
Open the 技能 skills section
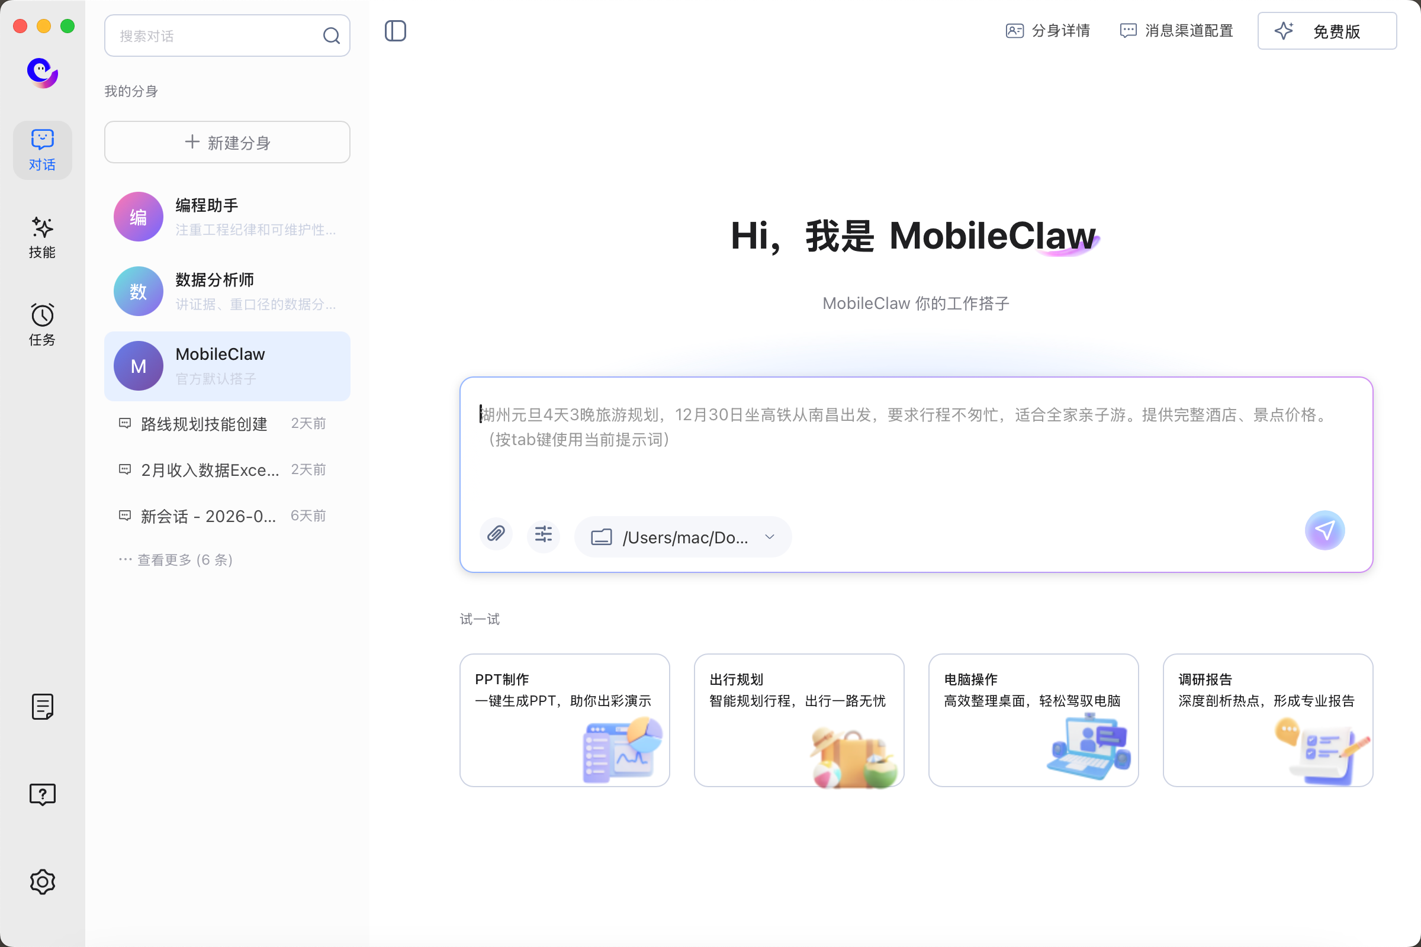pos(42,237)
